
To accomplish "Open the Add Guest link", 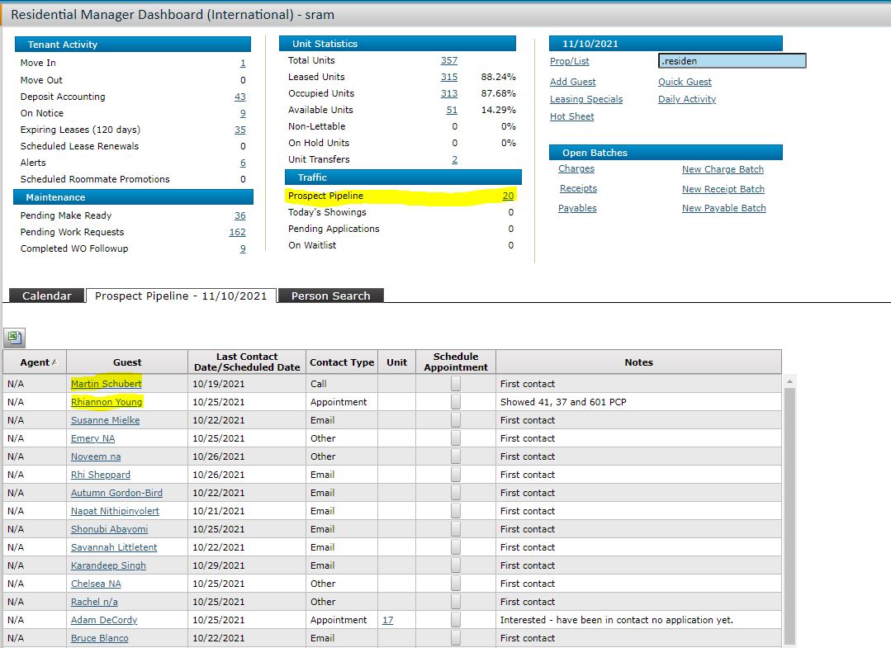I will pyautogui.click(x=573, y=82).
